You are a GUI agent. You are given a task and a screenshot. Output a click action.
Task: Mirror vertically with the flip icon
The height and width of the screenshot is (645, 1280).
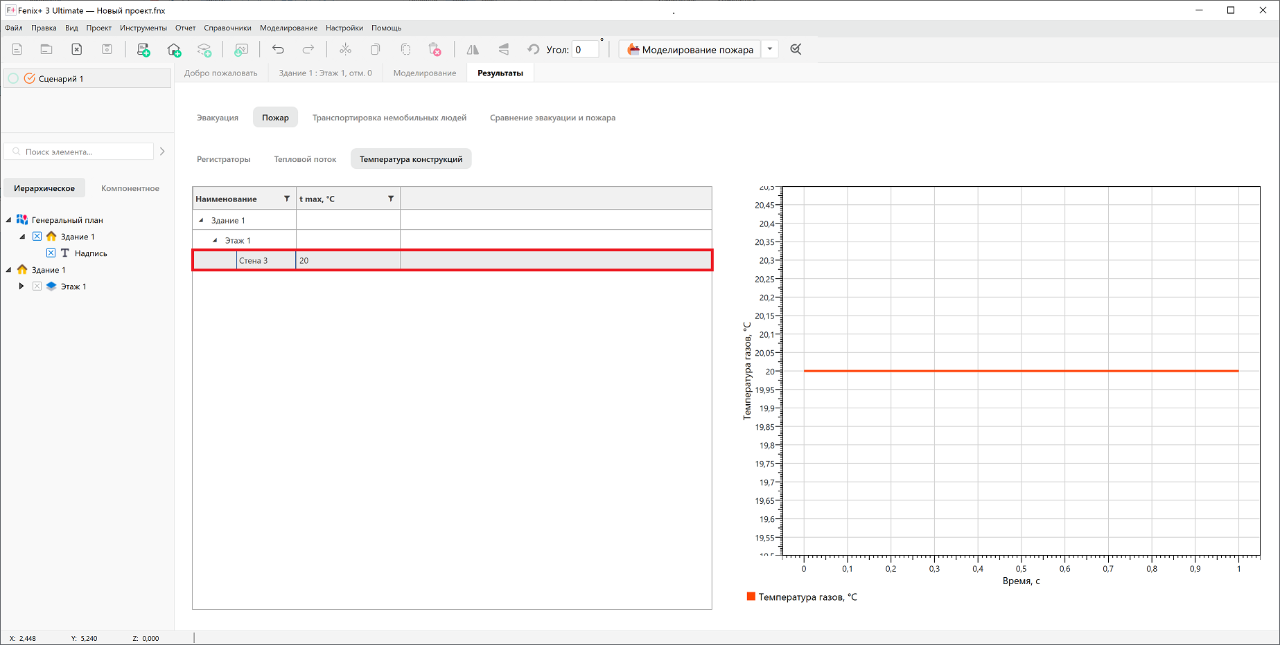pyautogui.click(x=504, y=49)
